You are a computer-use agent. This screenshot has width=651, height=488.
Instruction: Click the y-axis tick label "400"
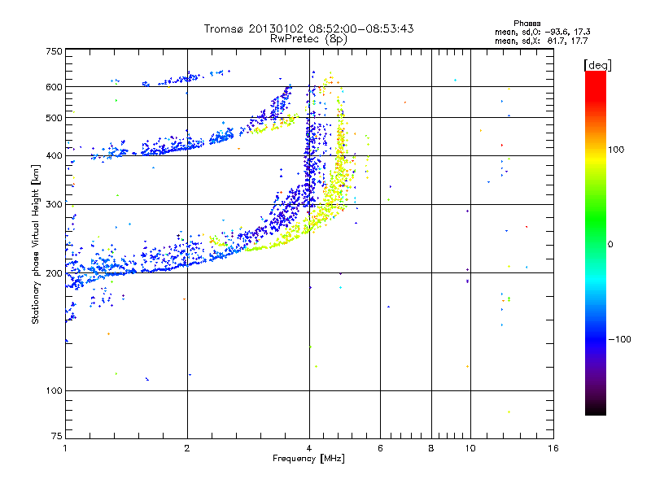point(55,156)
